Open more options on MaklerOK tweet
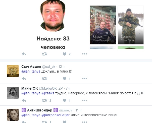The width and height of the screenshot is (152, 123). [x=84, y=100]
